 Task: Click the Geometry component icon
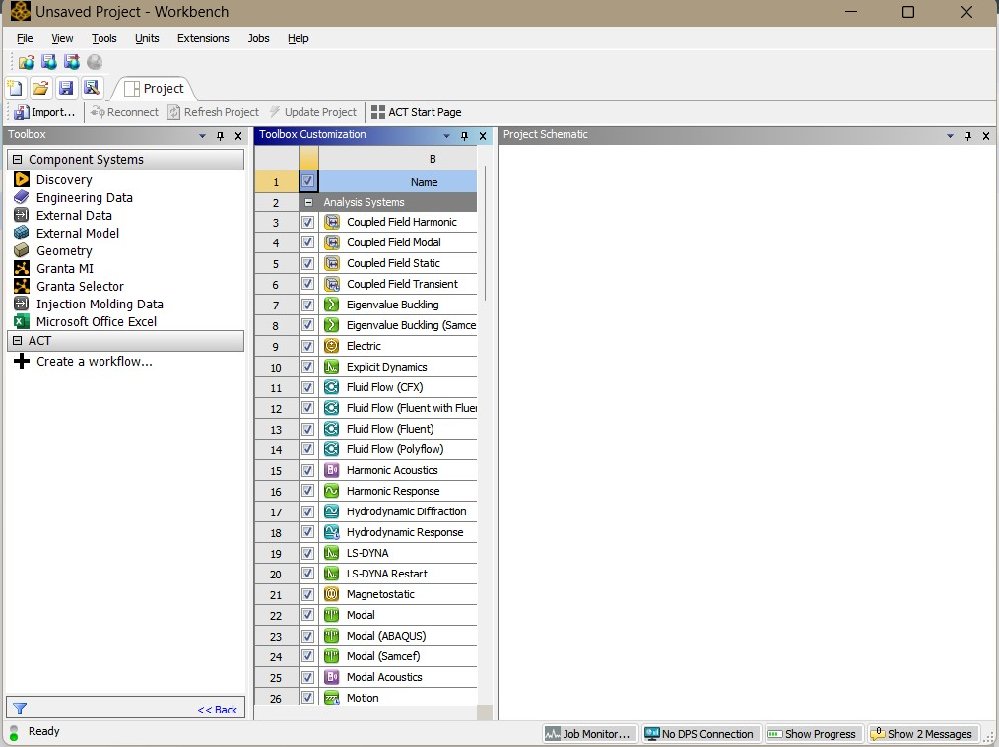click(21, 250)
